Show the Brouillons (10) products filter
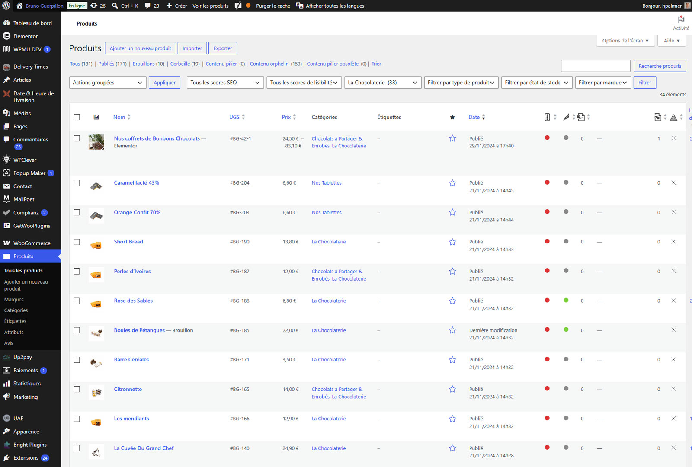This screenshot has height=467, width=692. coord(148,64)
